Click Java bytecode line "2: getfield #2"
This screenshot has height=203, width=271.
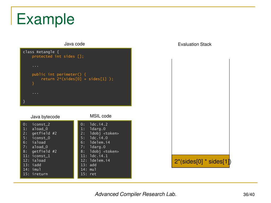click(40, 133)
